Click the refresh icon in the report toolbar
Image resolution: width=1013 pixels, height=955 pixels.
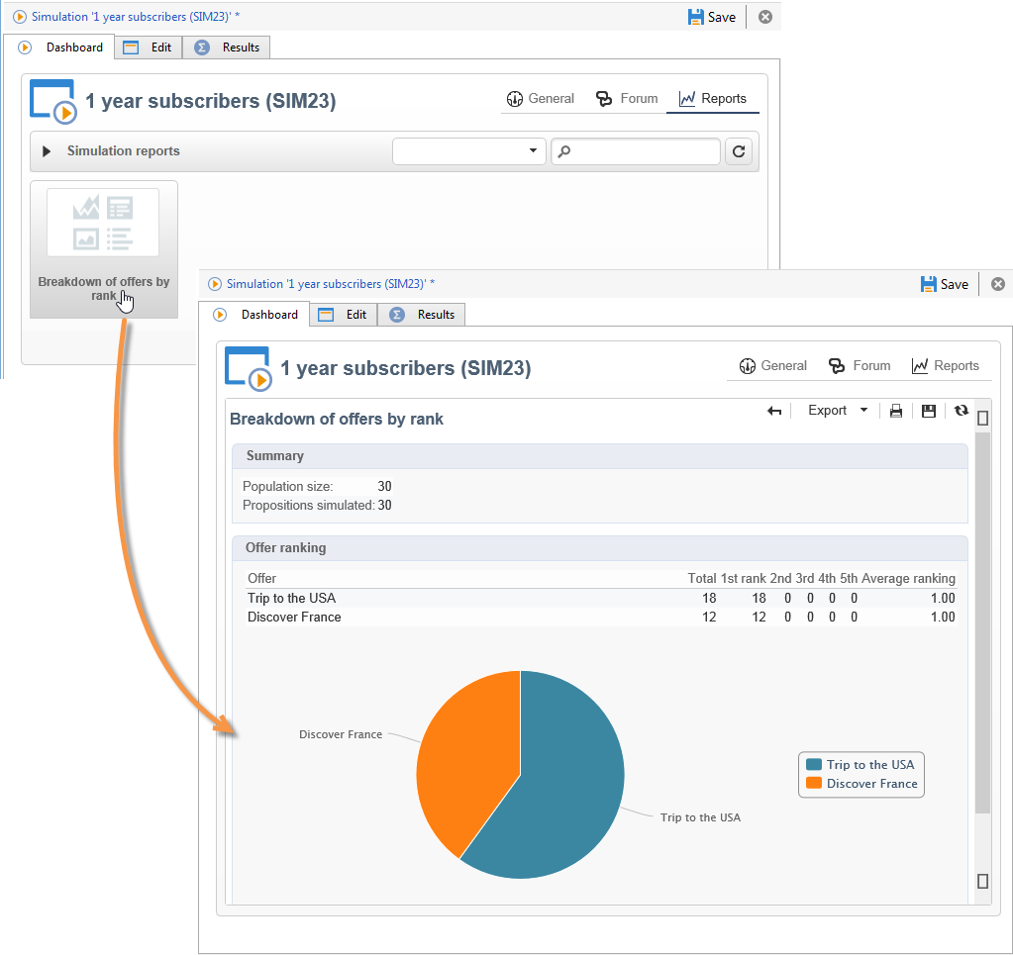click(962, 410)
